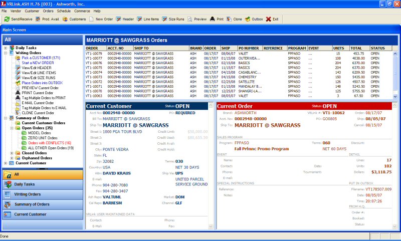Open the Vendor menu
Screen dimensions: 401x241
(x=16, y=11)
